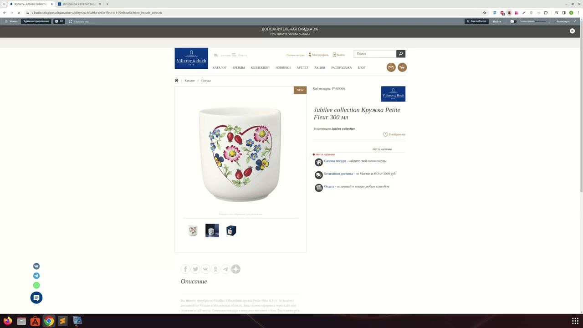Stop page loading in Chrome toolbar

coord(19,13)
